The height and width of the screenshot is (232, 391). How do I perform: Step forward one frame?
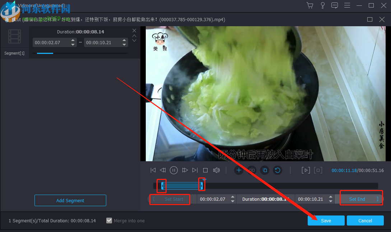185,170
